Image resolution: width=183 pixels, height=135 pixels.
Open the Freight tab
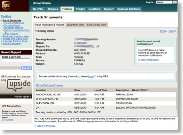(x=80, y=9)
